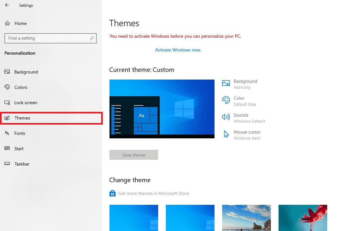Image resolution: width=348 pixels, height=231 pixels.
Task: Open Background Harmony theme setting
Action: [240, 84]
